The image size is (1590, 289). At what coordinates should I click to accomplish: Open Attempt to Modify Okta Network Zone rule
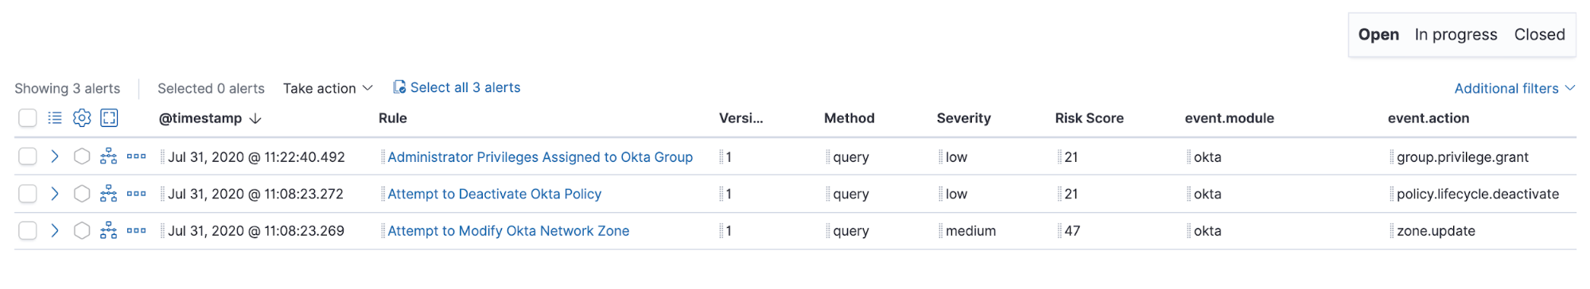508,231
